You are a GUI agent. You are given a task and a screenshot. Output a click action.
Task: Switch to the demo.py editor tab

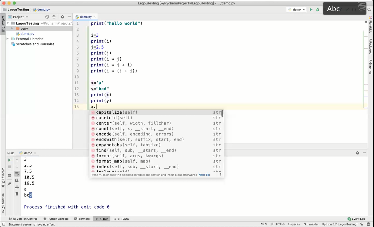pyautogui.click(x=85, y=17)
